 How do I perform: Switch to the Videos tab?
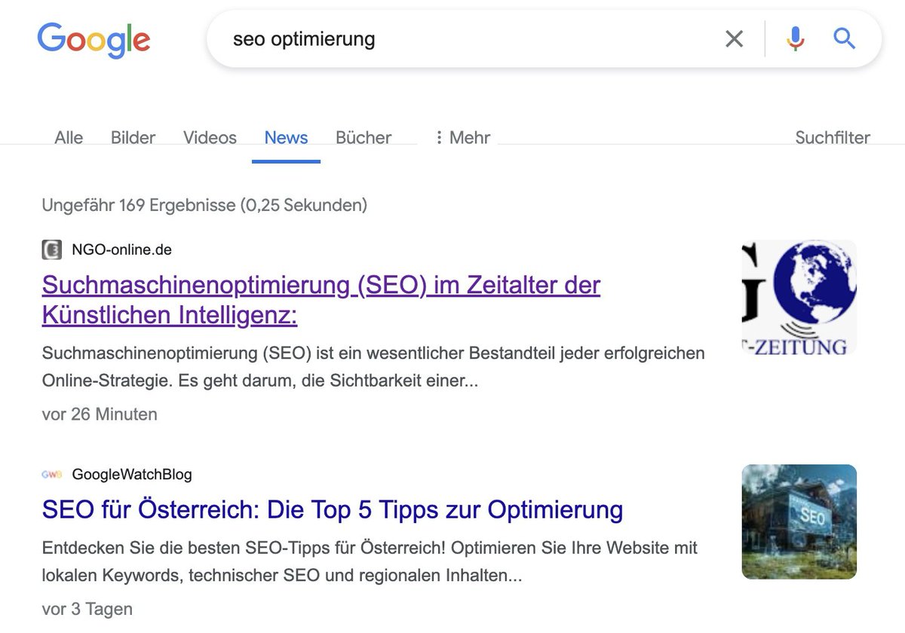209,137
